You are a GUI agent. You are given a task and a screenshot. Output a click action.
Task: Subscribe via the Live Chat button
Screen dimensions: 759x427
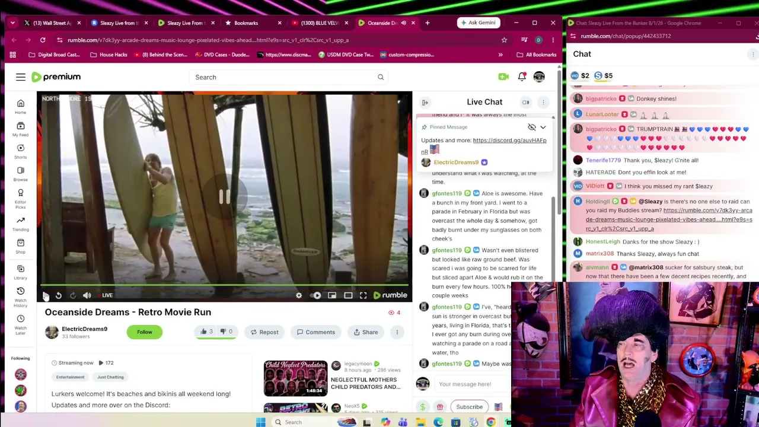[x=469, y=407]
